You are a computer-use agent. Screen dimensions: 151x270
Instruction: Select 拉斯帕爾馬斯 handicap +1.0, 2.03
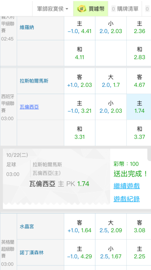point(80,81)
